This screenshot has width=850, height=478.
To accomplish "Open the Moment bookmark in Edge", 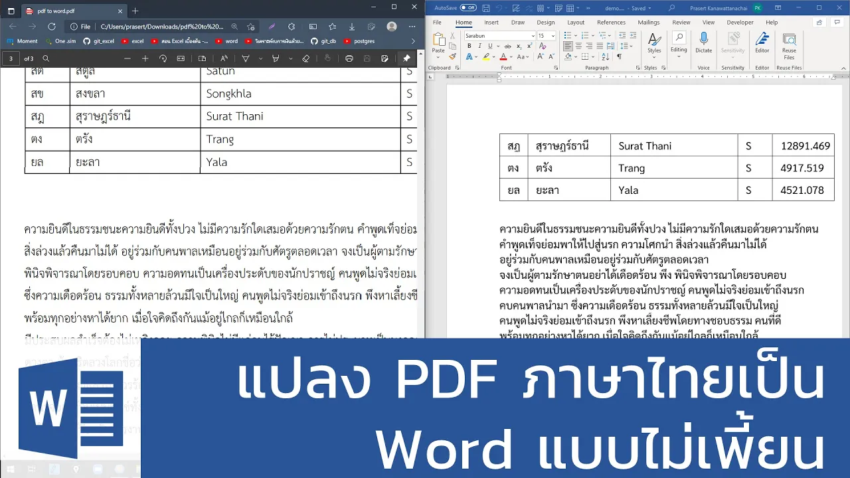I will [22, 41].
